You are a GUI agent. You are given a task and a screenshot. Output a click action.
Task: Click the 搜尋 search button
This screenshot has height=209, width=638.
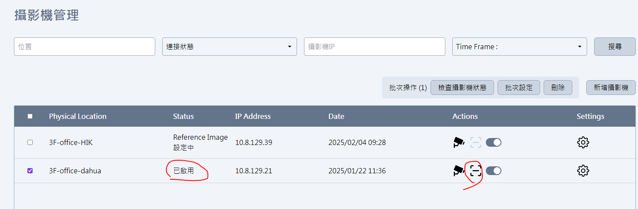tap(615, 47)
